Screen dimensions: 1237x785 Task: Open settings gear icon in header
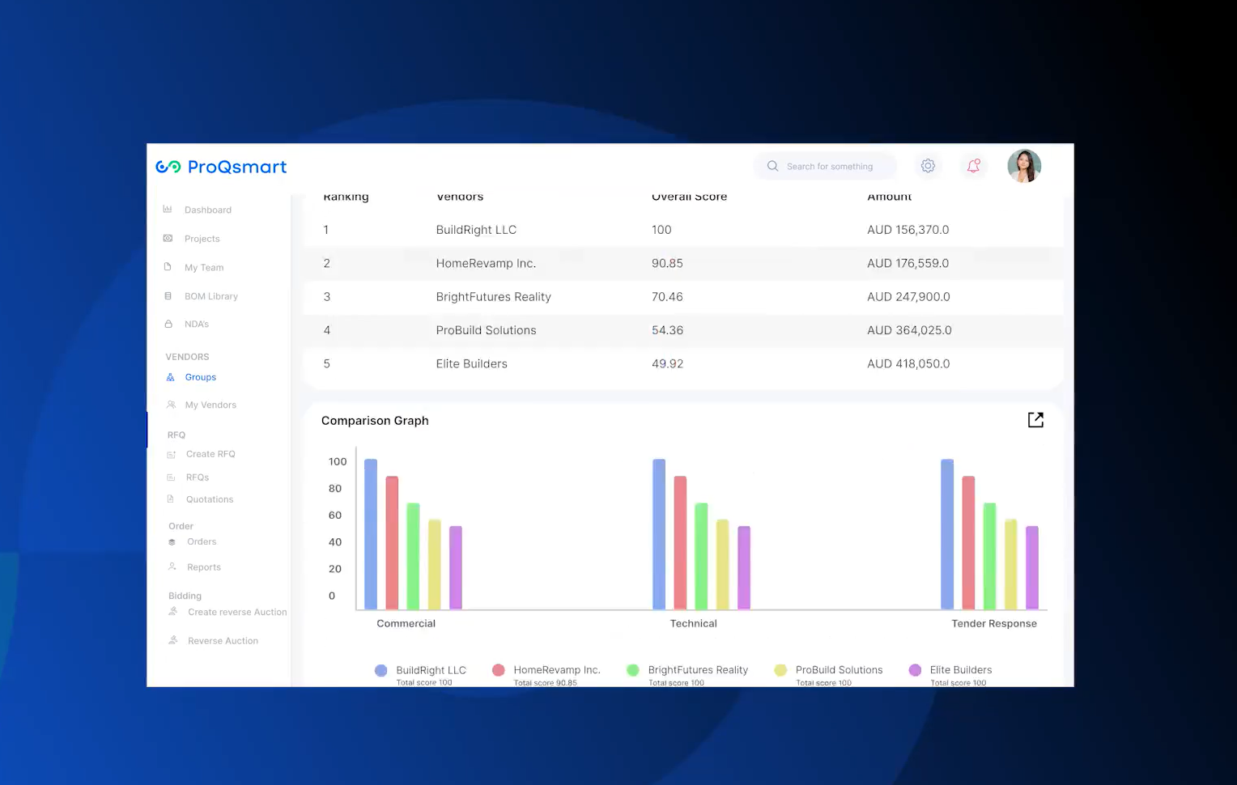[928, 166]
